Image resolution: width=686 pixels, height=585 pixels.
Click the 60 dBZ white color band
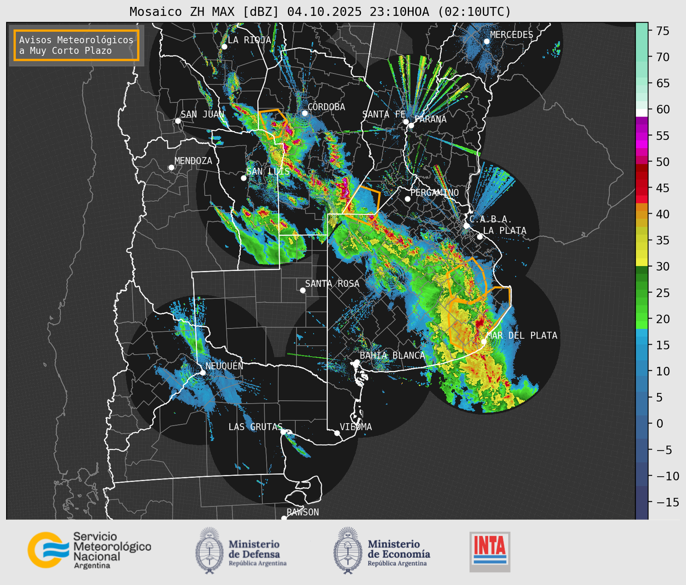pyautogui.click(x=642, y=112)
